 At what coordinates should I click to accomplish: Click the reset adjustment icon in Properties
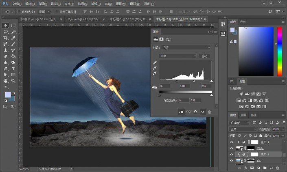[x=195, y=112]
